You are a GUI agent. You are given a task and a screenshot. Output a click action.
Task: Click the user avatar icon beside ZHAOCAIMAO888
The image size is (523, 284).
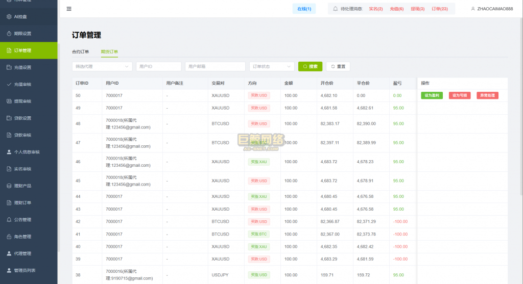473,9
